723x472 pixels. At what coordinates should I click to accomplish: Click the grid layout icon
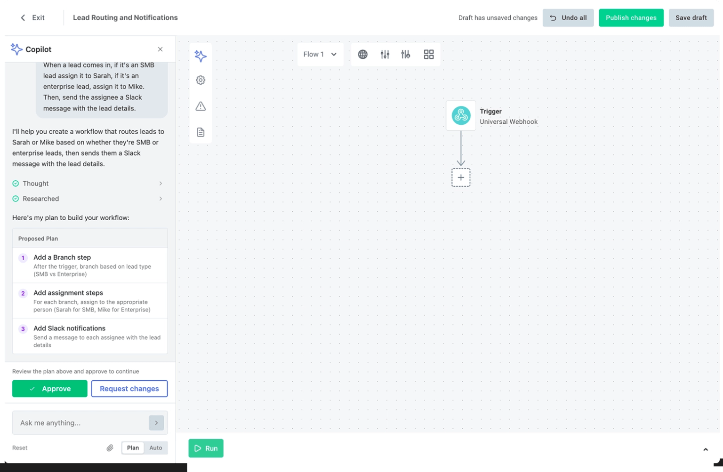(429, 55)
